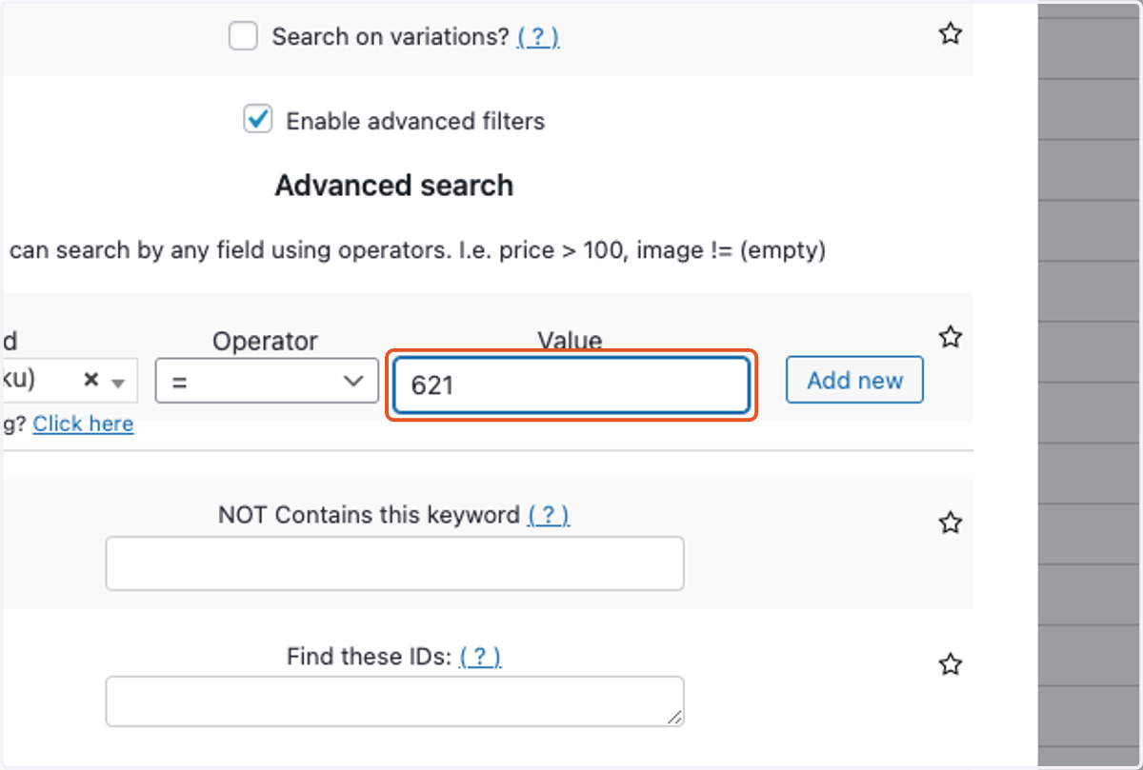
Task: Star the Search on variations option
Action: 950,34
